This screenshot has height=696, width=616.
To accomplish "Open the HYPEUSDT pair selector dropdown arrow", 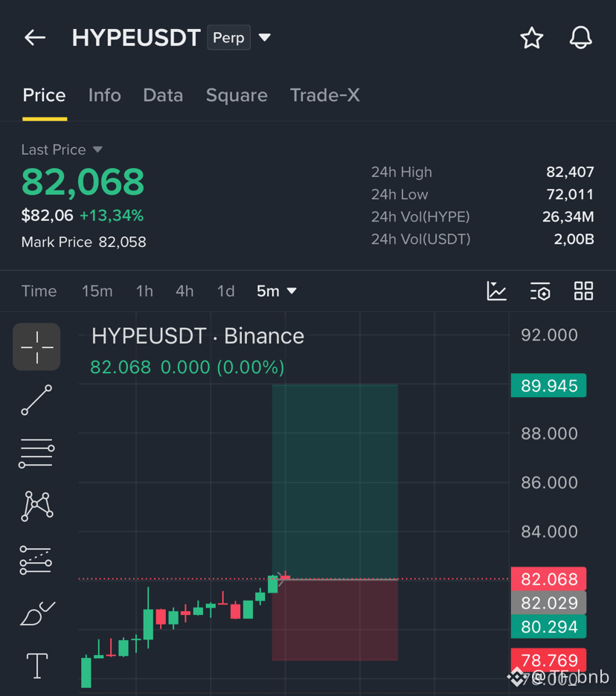I will 265,37.
